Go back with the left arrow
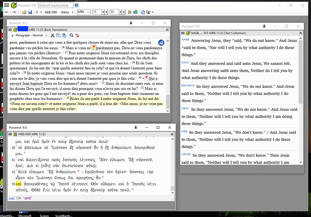 click(x=6, y=12)
